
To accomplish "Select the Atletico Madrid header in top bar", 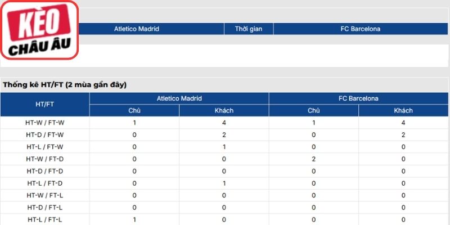I will click(137, 29).
